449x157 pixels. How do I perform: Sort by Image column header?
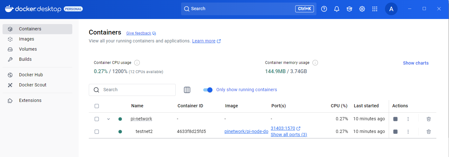[231, 106]
